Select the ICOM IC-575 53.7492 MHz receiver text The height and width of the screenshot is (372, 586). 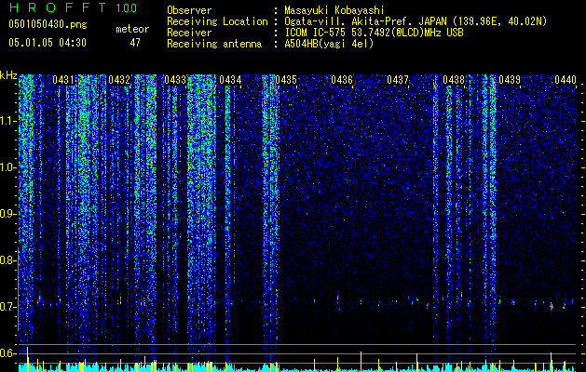pyautogui.click(x=375, y=33)
